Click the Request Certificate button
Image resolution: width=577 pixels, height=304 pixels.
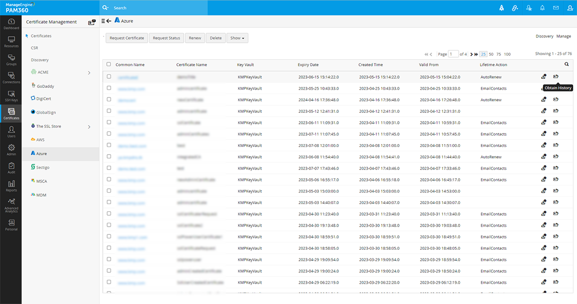click(126, 37)
